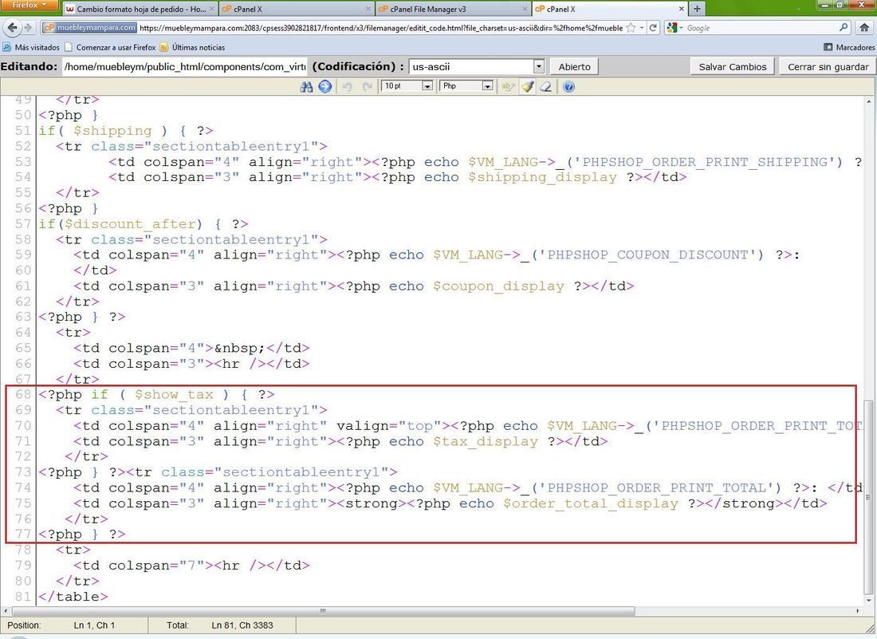The height and width of the screenshot is (639, 877).
Task: Click the magnifier icon in the Google search box
Action: click(x=844, y=27)
